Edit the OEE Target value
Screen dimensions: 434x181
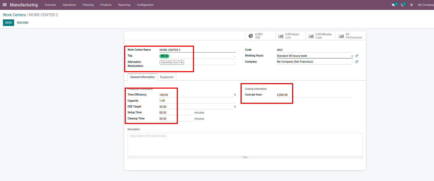pos(196,107)
